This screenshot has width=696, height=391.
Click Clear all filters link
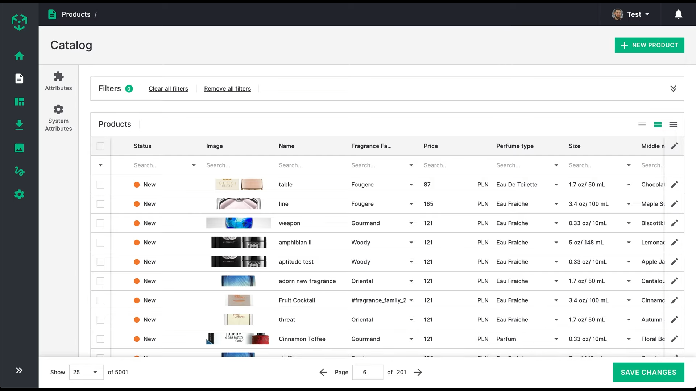(168, 89)
